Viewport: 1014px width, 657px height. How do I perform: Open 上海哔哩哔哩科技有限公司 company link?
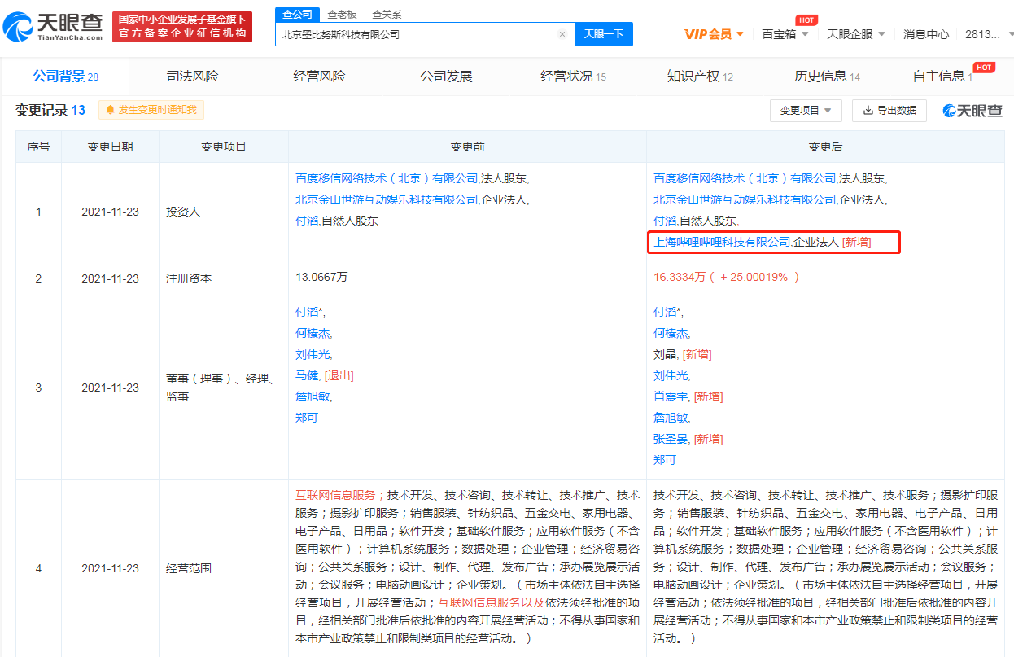pos(723,242)
